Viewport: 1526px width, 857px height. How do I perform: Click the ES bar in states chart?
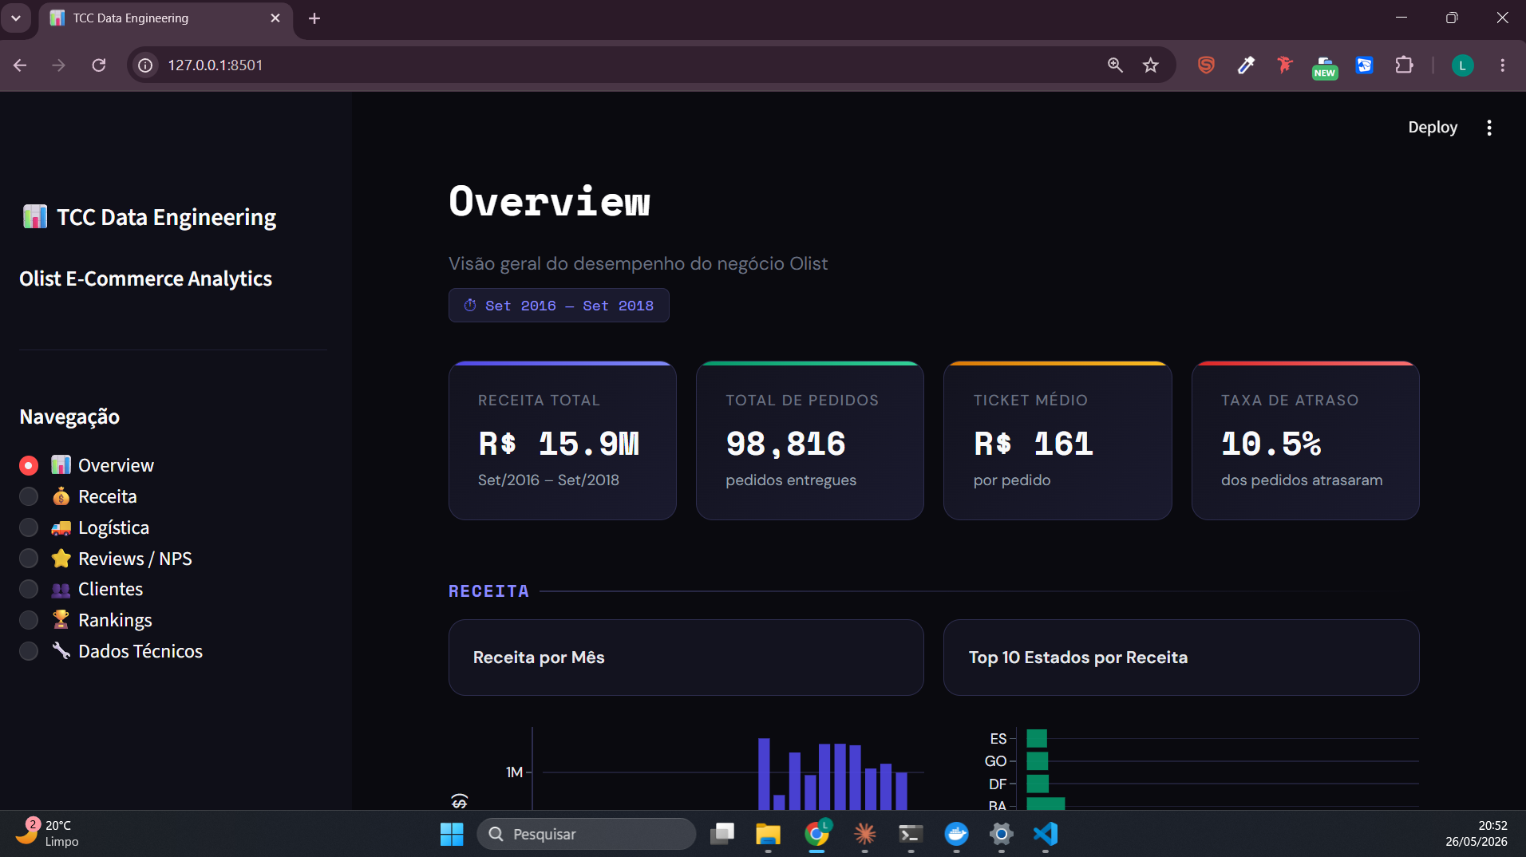(x=1037, y=738)
